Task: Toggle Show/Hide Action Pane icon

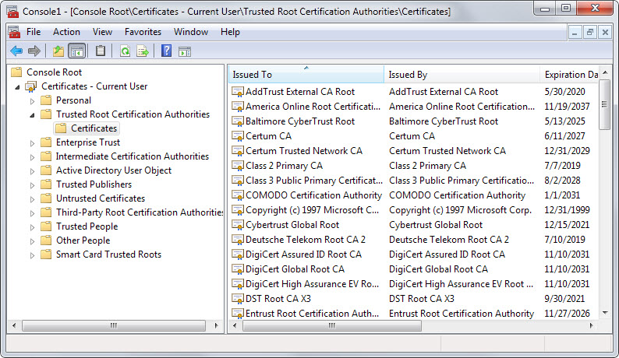Action: pos(184,51)
